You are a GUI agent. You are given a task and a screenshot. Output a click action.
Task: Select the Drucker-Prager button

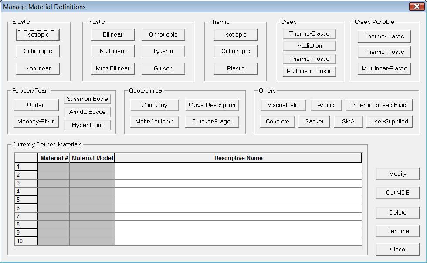point(212,121)
